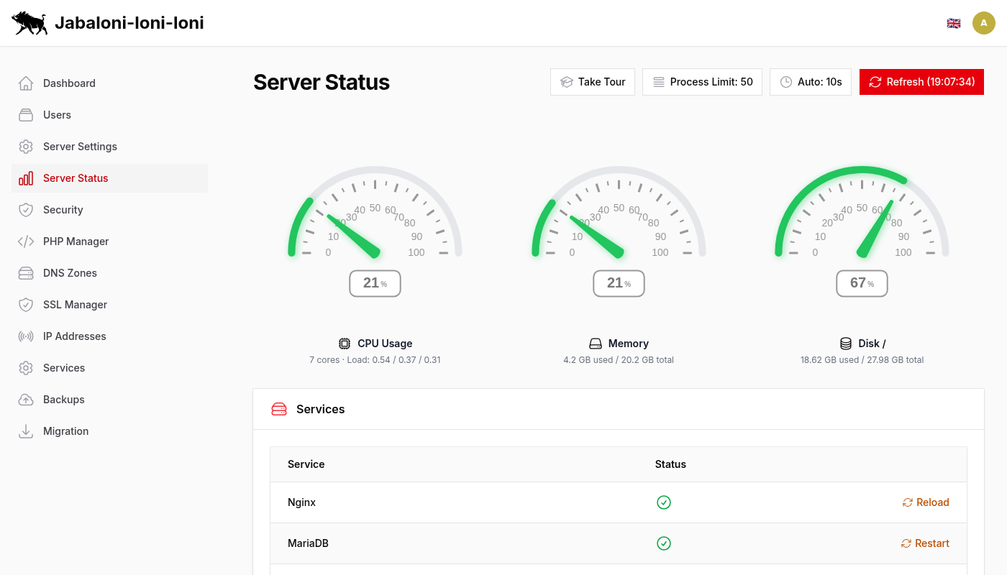Click the Restart link for MariaDB
Image resolution: width=1007 pixels, height=575 pixels.
926,543
